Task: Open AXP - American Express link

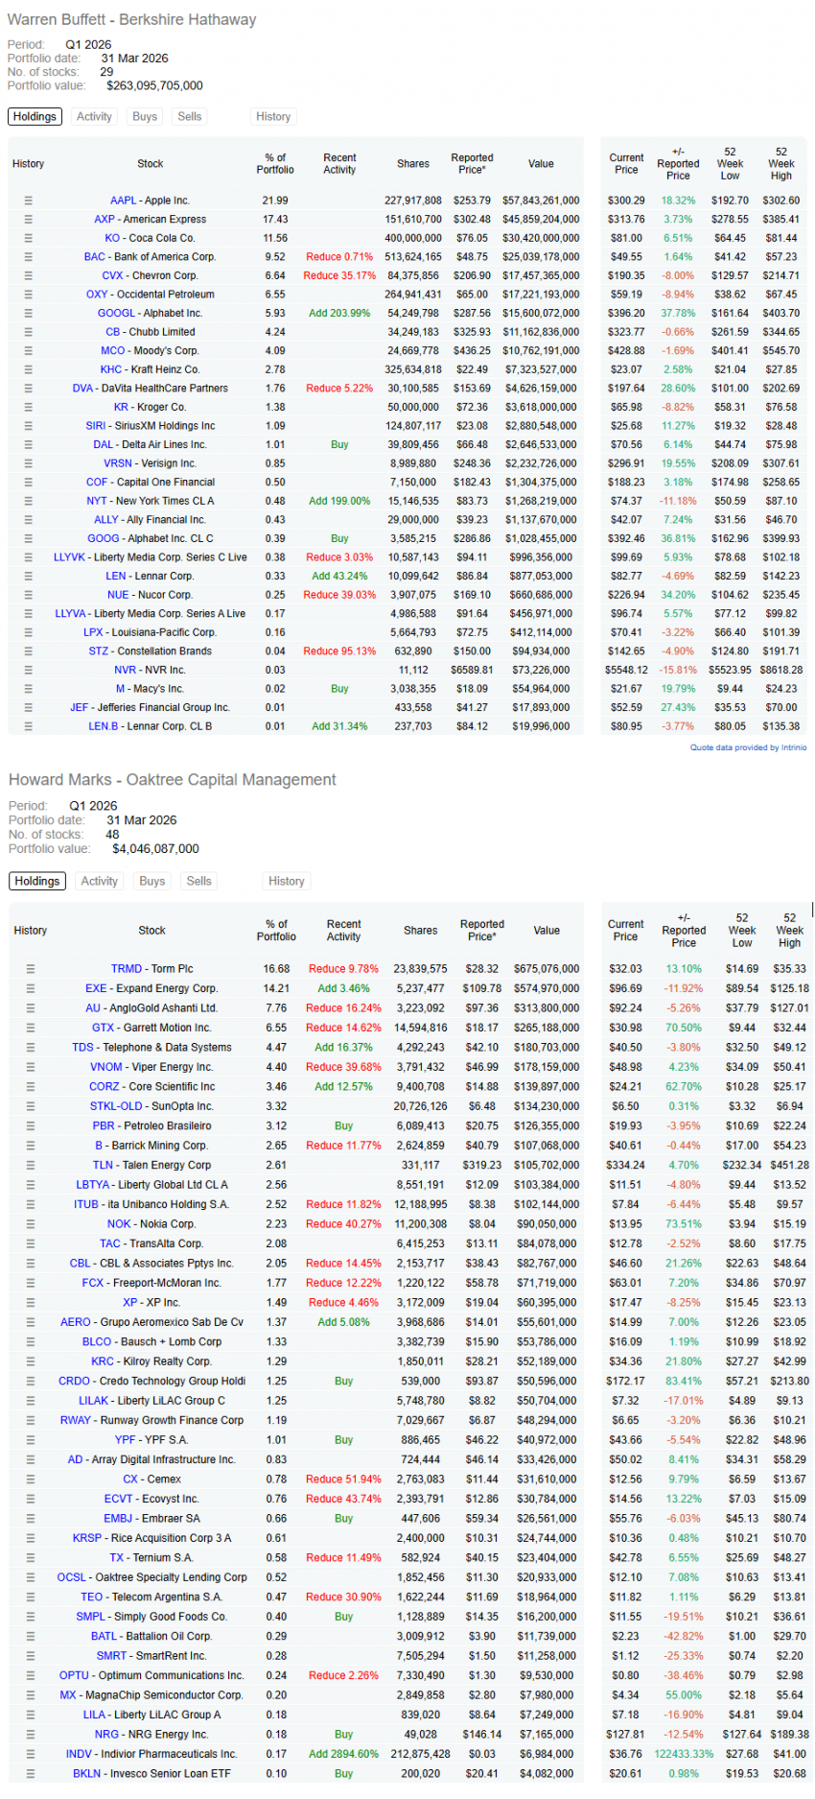Action: (150, 220)
